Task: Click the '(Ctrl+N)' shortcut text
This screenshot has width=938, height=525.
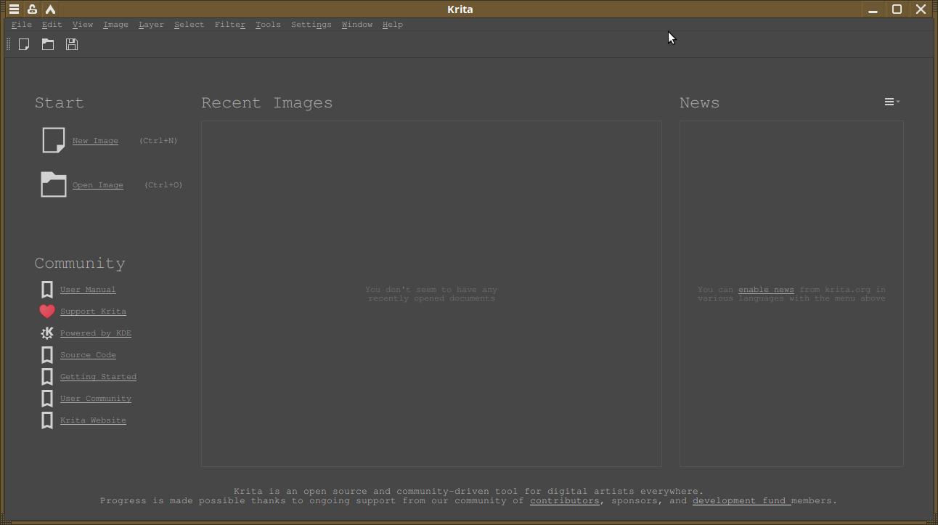Action: point(158,141)
